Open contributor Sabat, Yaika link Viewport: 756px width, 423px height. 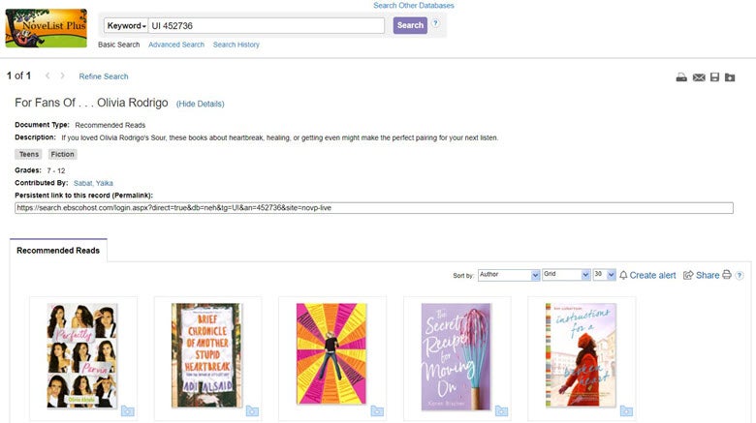coord(94,183)
